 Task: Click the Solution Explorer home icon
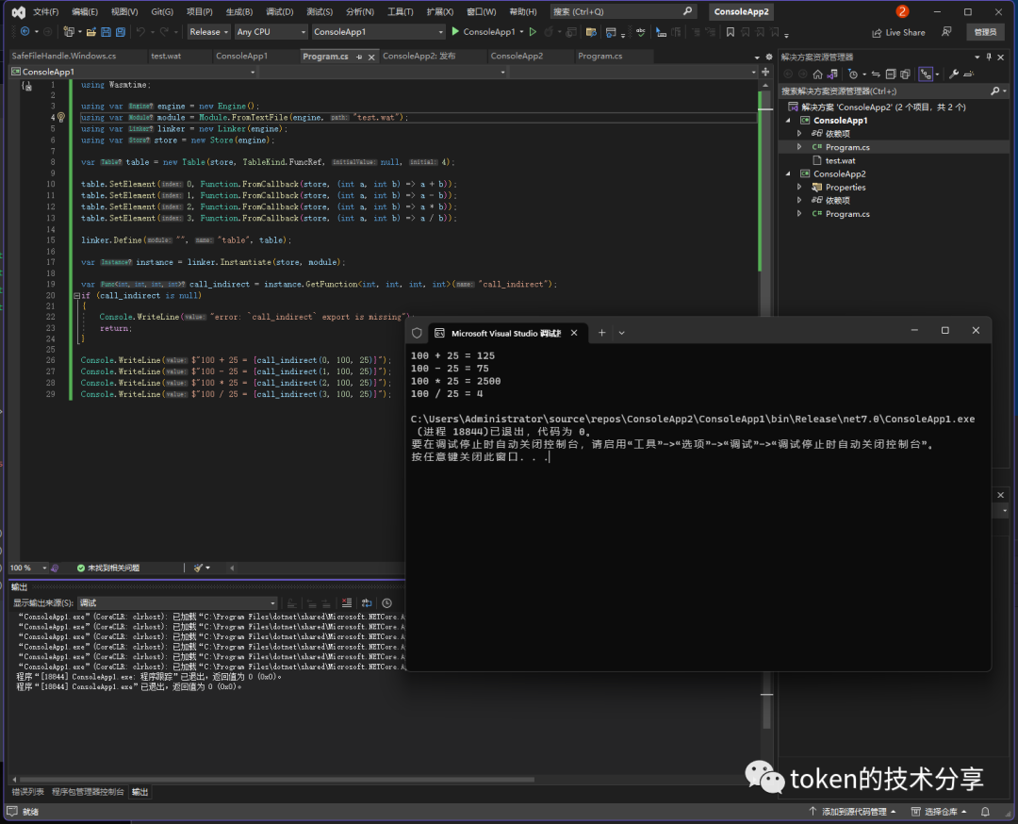[817, 74]
